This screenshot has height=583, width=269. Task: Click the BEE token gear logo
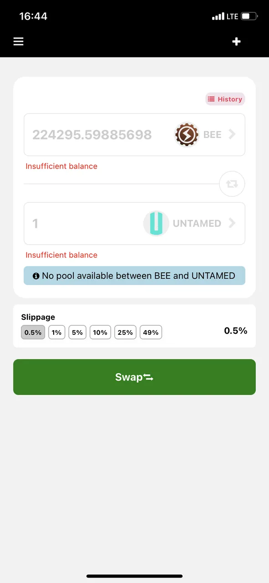[x=187, y=135]
